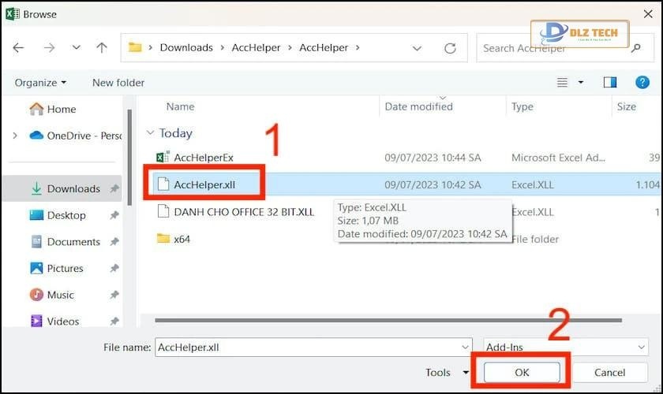Click the file icon of AccHelper.xll
The image size is (663, 394).
163,184
